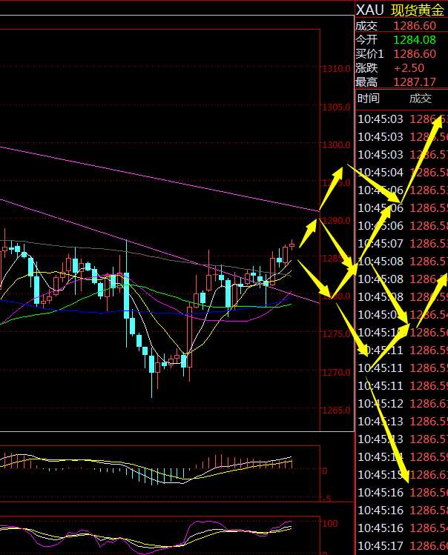Viewport: 448px width, 555px height.
Task: Click the 买价1 bid price label
Action: coord(370,53)
